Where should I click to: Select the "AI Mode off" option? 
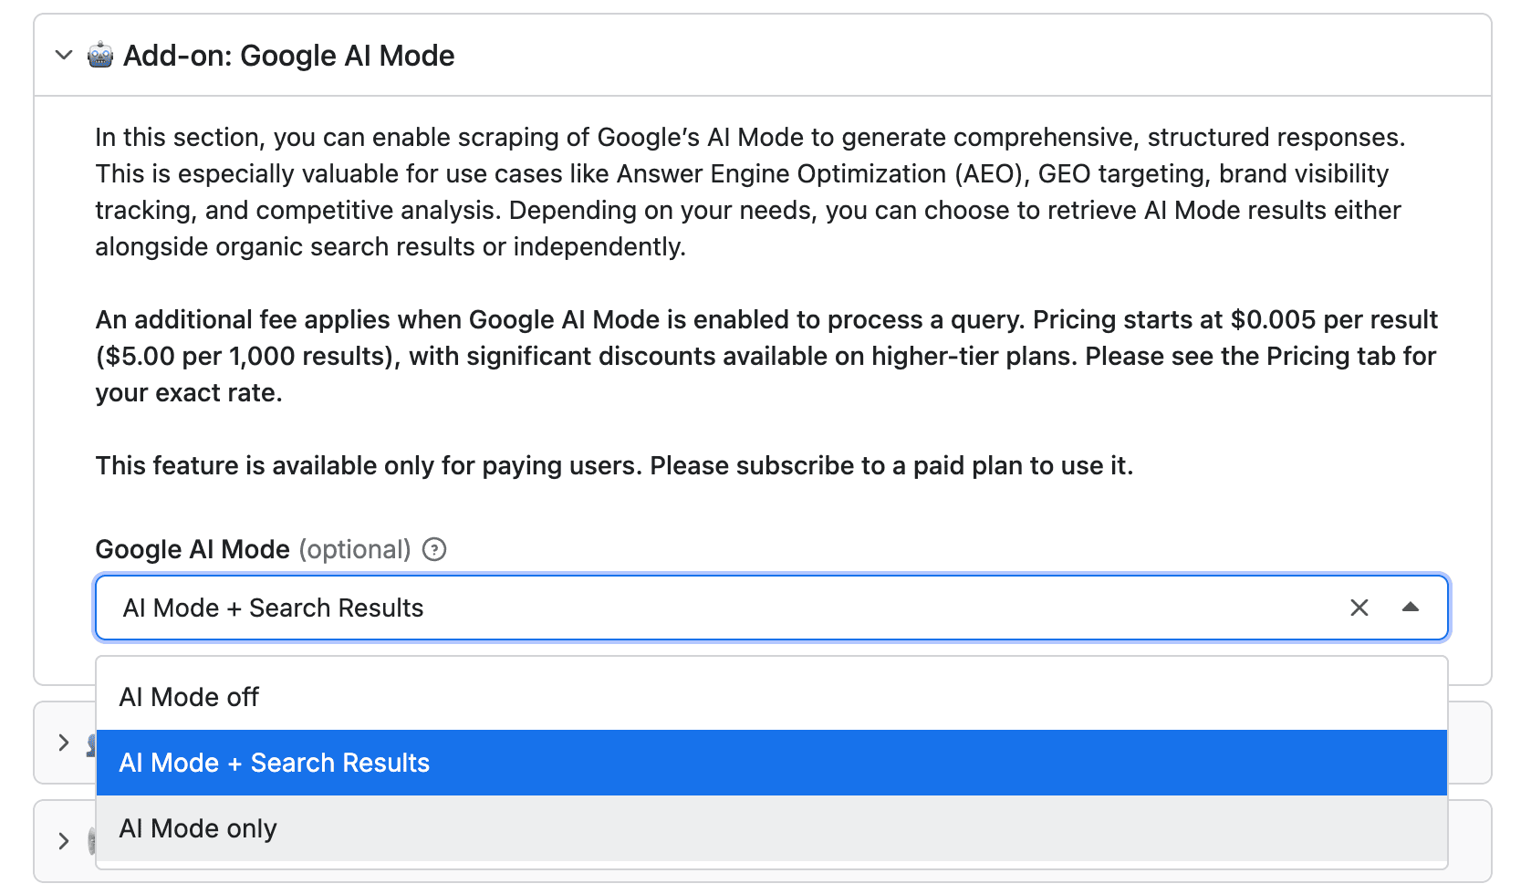click(190, 697)
